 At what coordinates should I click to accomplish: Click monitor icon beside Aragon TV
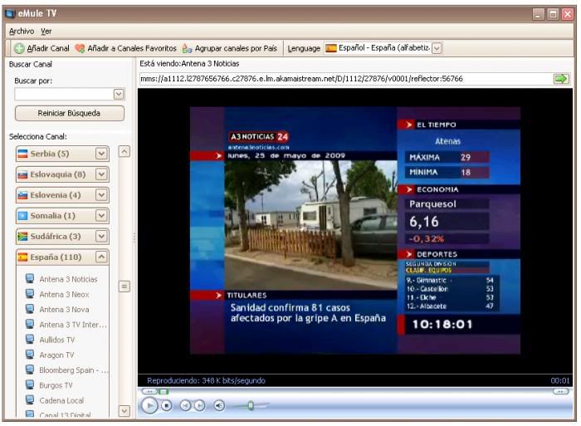point(30,355)
